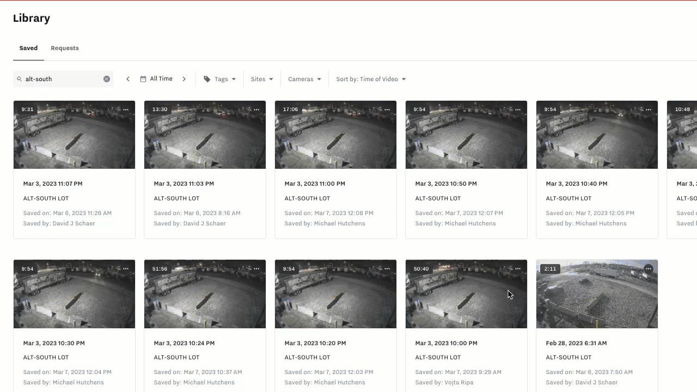Open more options on 10:40 PM video
Viewport: 697px width, 392px height.
pyautogui.click(x=649, y=109)
